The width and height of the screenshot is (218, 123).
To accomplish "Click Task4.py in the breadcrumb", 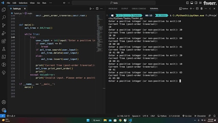I will [17, 13].
